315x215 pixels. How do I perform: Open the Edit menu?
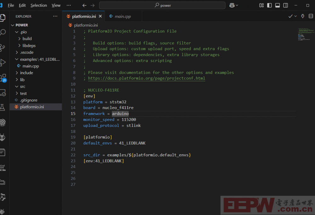tap(22, 5)
